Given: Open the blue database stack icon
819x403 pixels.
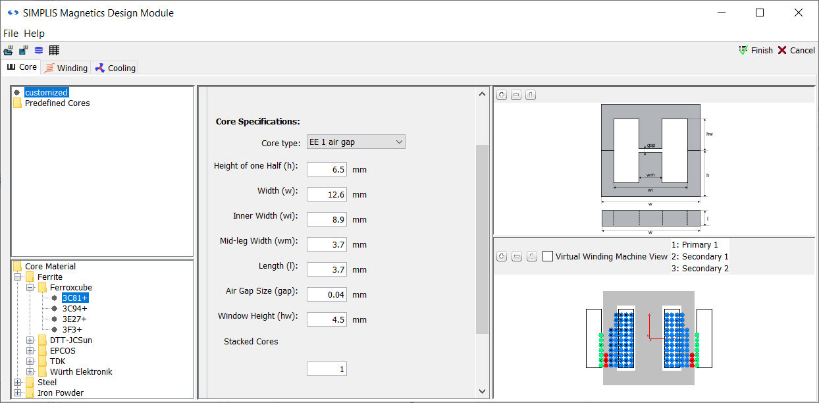Looking at the screenshot, I should coord(39,50).
